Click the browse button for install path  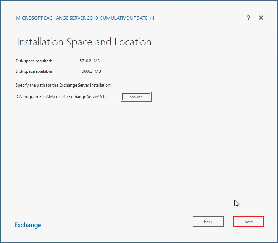136,97
